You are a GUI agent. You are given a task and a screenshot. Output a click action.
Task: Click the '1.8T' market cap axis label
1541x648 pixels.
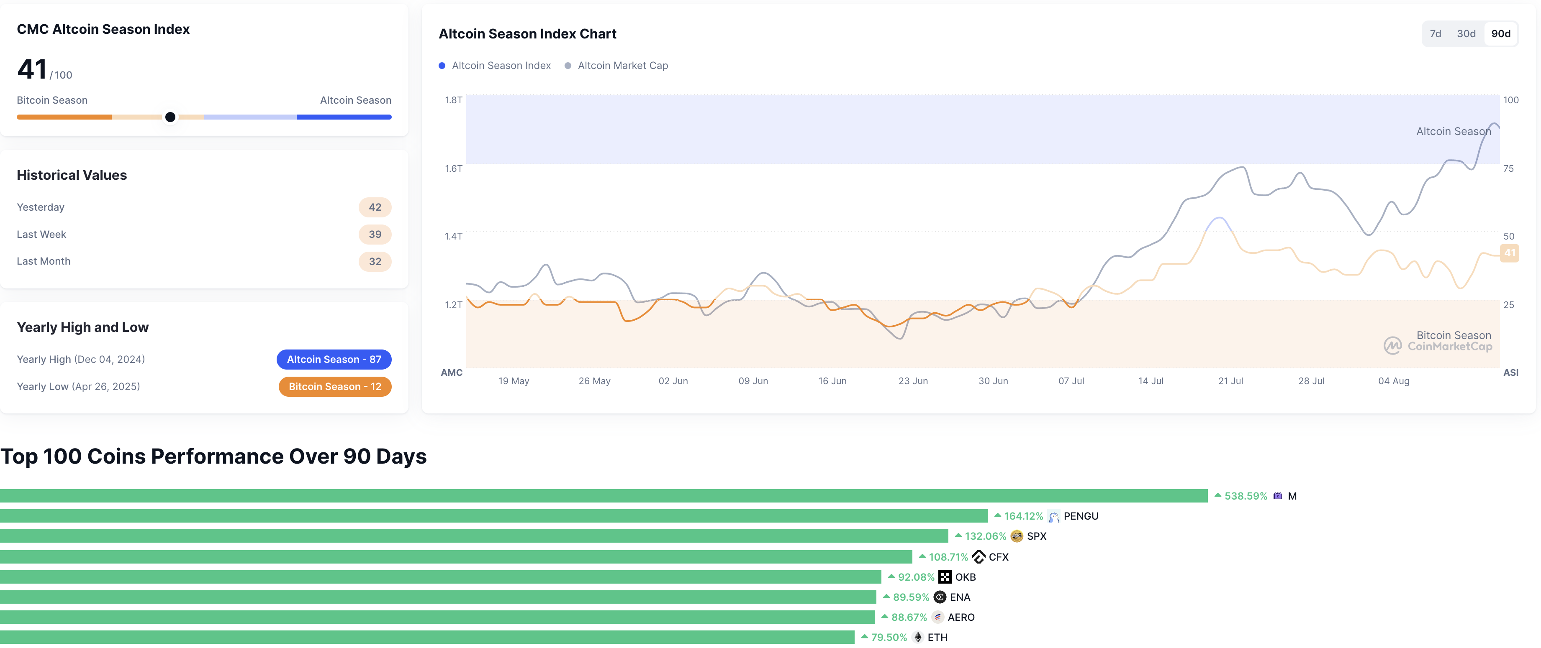pos(453,100)
